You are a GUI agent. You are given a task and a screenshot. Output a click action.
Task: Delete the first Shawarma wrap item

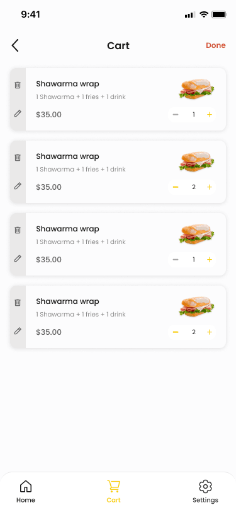point(18,85)
